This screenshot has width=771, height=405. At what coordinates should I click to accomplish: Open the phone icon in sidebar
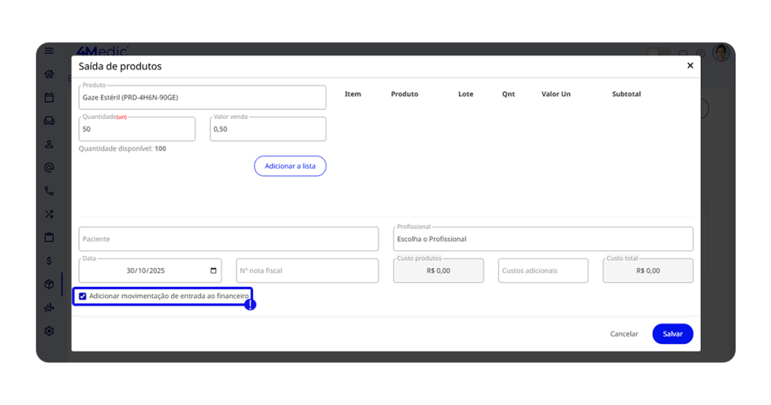click(x=49, y=191)
